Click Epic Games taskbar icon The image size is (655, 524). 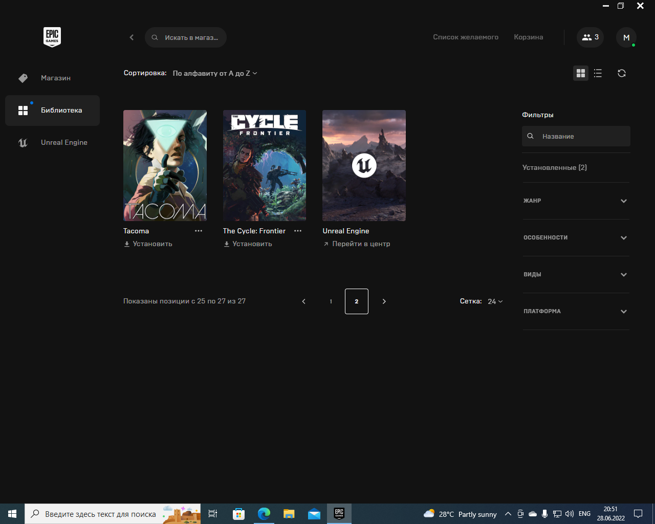click(x=339, y=514)
